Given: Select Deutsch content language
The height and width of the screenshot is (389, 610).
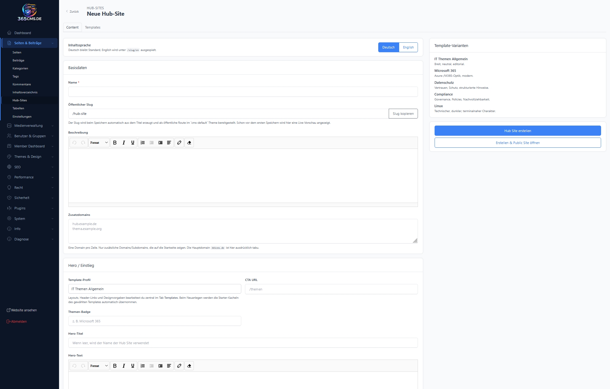Looking at the screenshot, I should 388,47.
